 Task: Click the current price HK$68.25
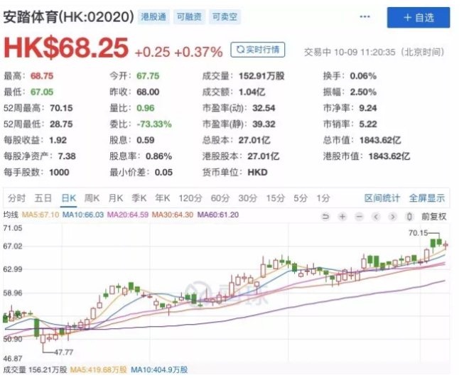[66, 48]
